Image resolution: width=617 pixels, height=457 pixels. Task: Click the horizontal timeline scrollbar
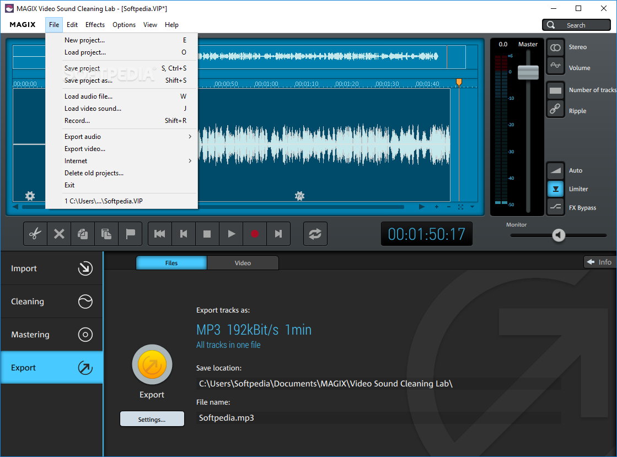pos(213,207)
